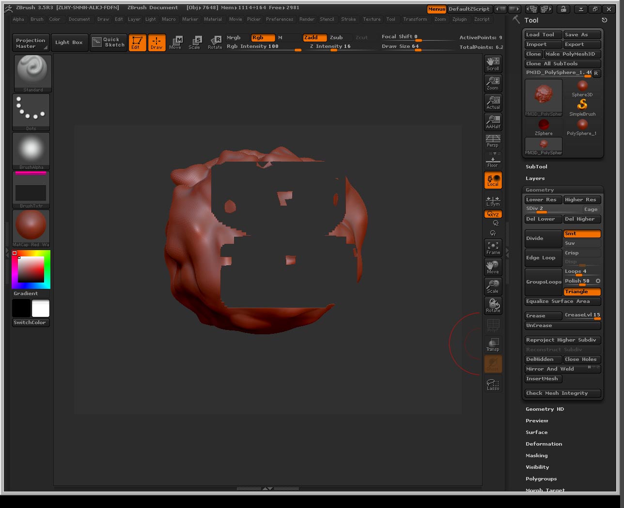Disable the Smt smoothing toggle
Viewport: 624px width, 508px height.
pyautogui.click(x=581, y=234)
